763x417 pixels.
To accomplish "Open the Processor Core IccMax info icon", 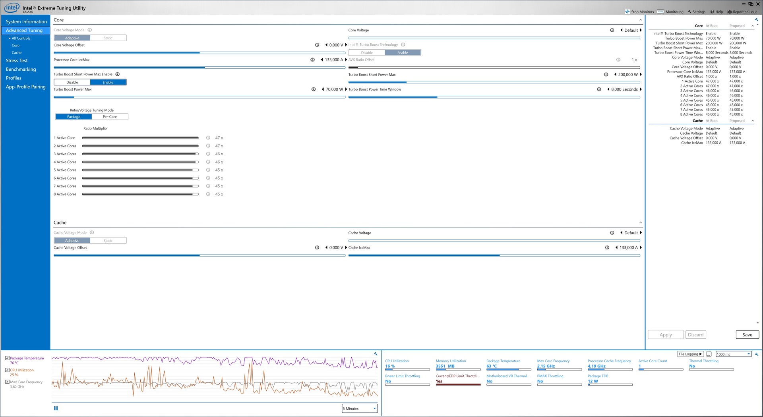I will (312, 60).
